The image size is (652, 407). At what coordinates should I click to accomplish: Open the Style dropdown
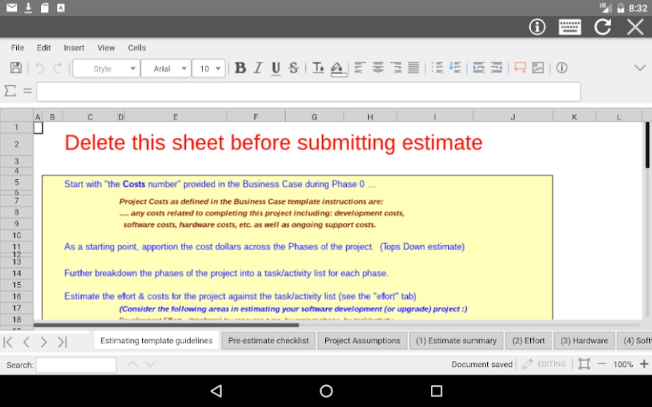click(106, 68)
